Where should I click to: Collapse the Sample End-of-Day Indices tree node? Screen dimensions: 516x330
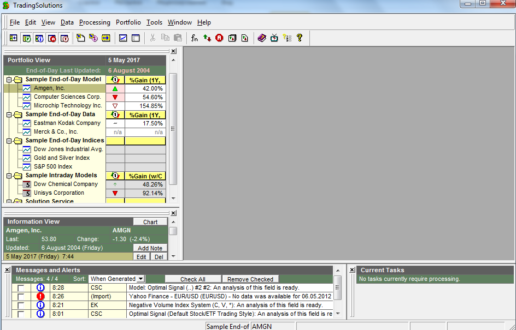9,141
